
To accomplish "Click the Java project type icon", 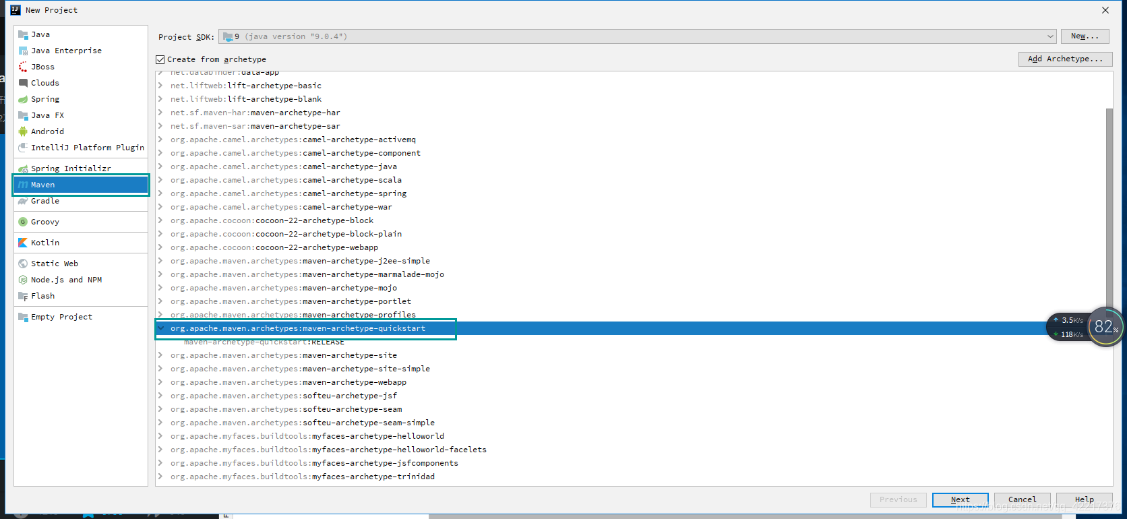I will tap(23, 34).
